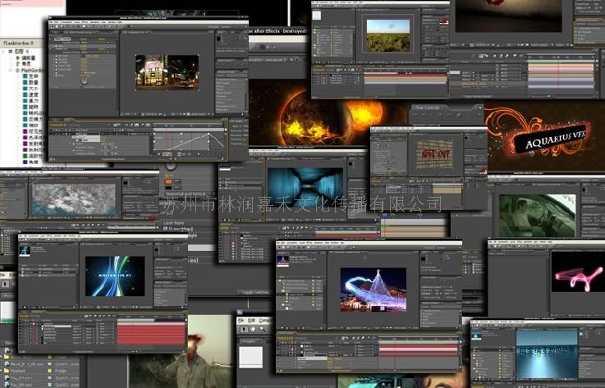Click the project thumbnail icon in Christmas tree window
The width and height of the screenshot is (605, 388).
coord(283,259)
